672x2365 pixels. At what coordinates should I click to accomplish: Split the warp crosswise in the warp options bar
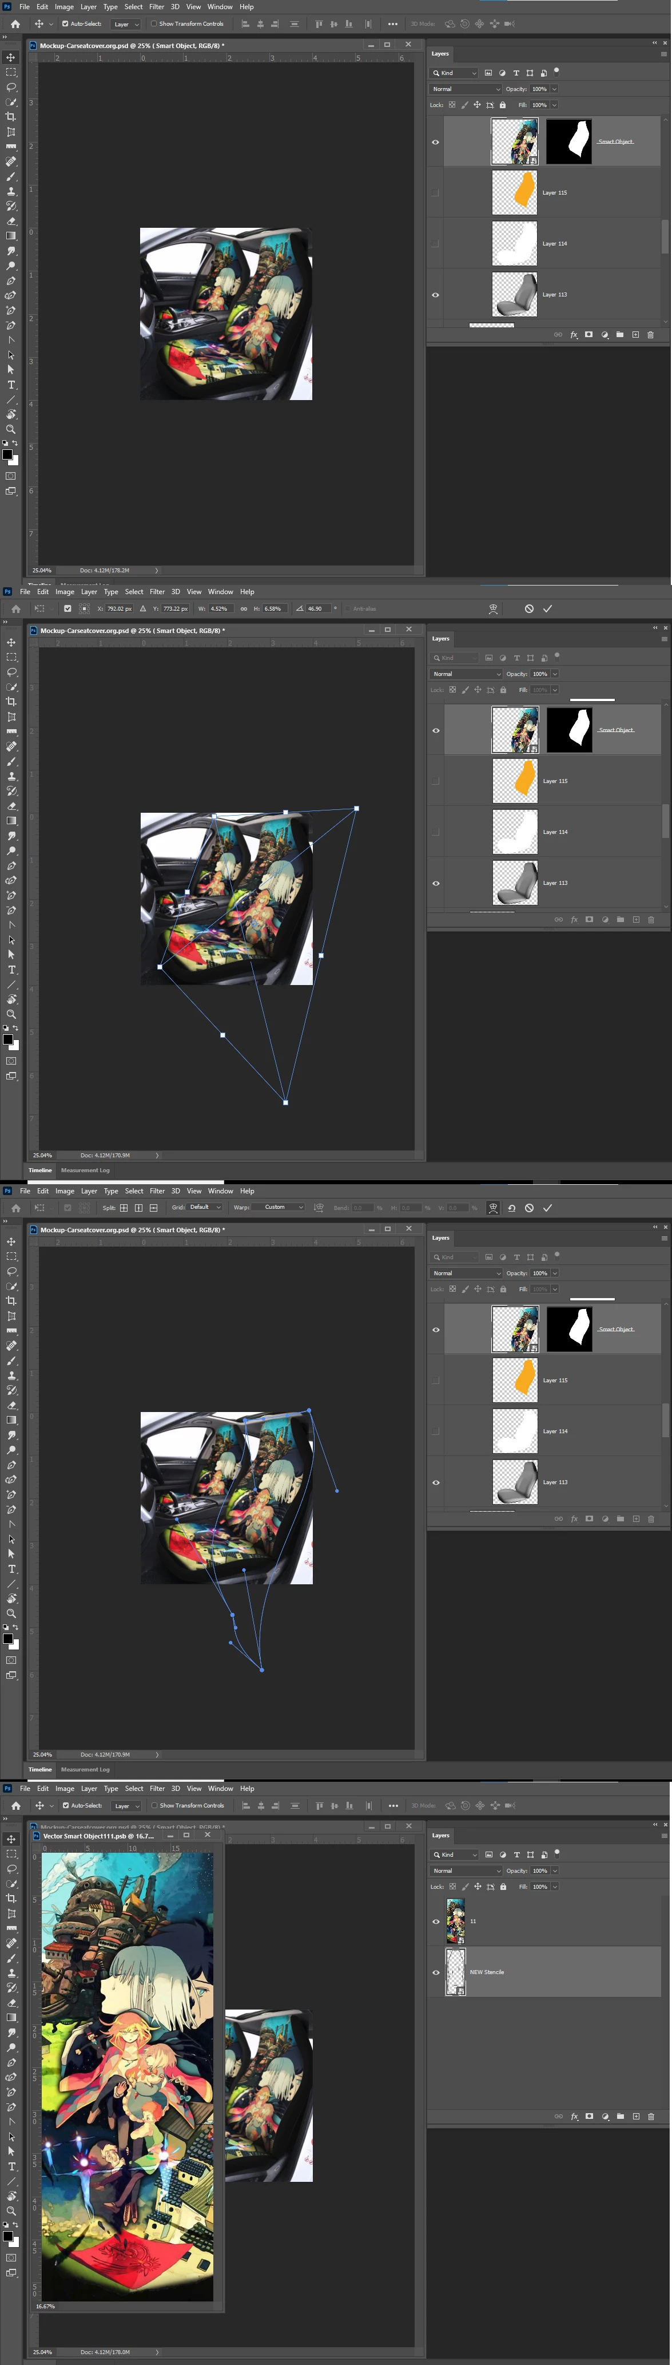[124, 1207]
